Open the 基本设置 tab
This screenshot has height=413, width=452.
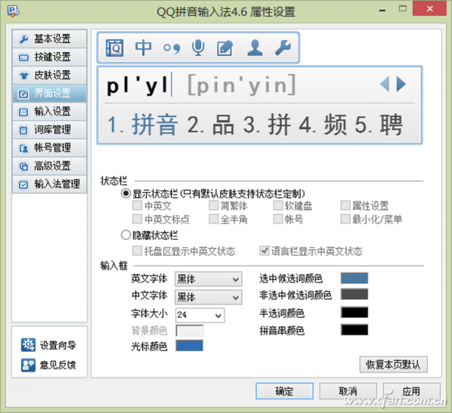pyautogui.click(x=49, y=39)
